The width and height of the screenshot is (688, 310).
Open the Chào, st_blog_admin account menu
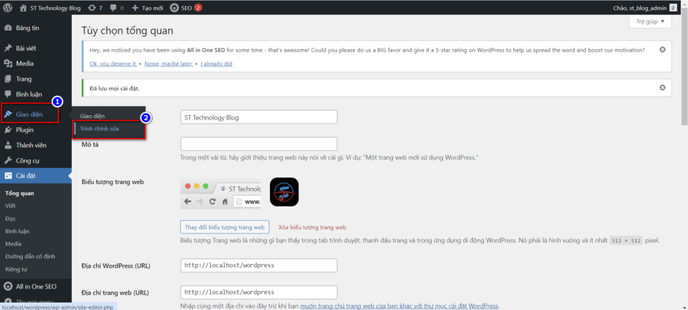648,7
